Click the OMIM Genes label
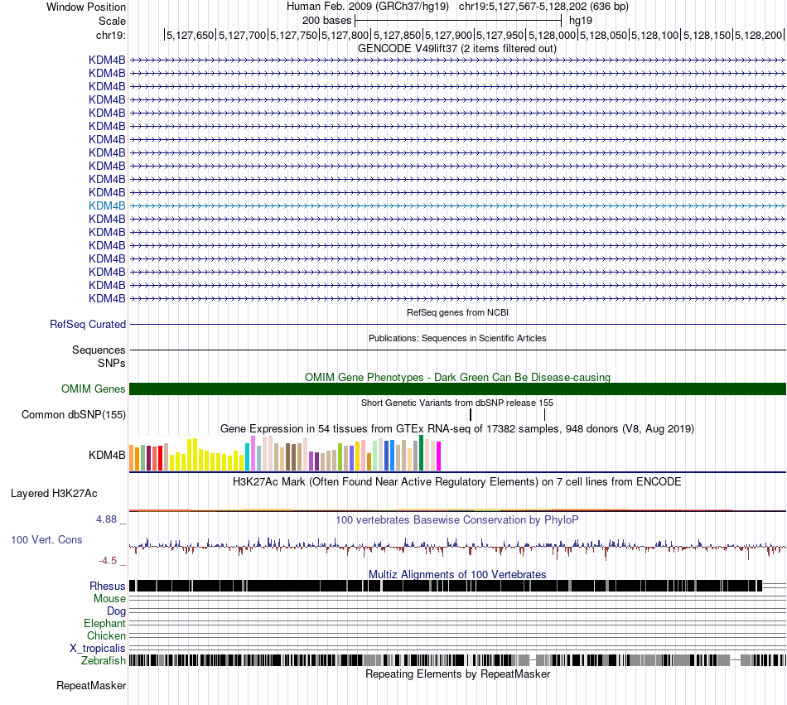 [93, 389]
